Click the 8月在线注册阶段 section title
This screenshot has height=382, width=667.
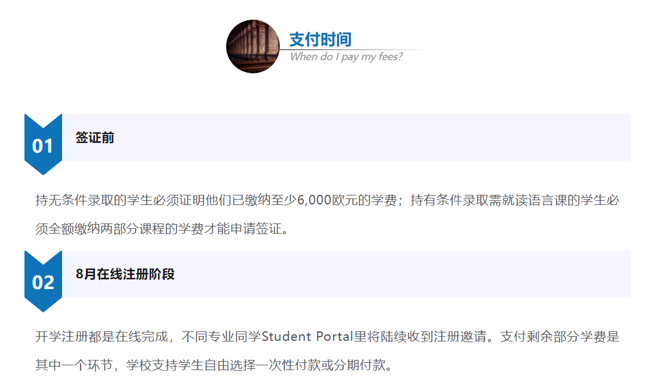point(125,274)
